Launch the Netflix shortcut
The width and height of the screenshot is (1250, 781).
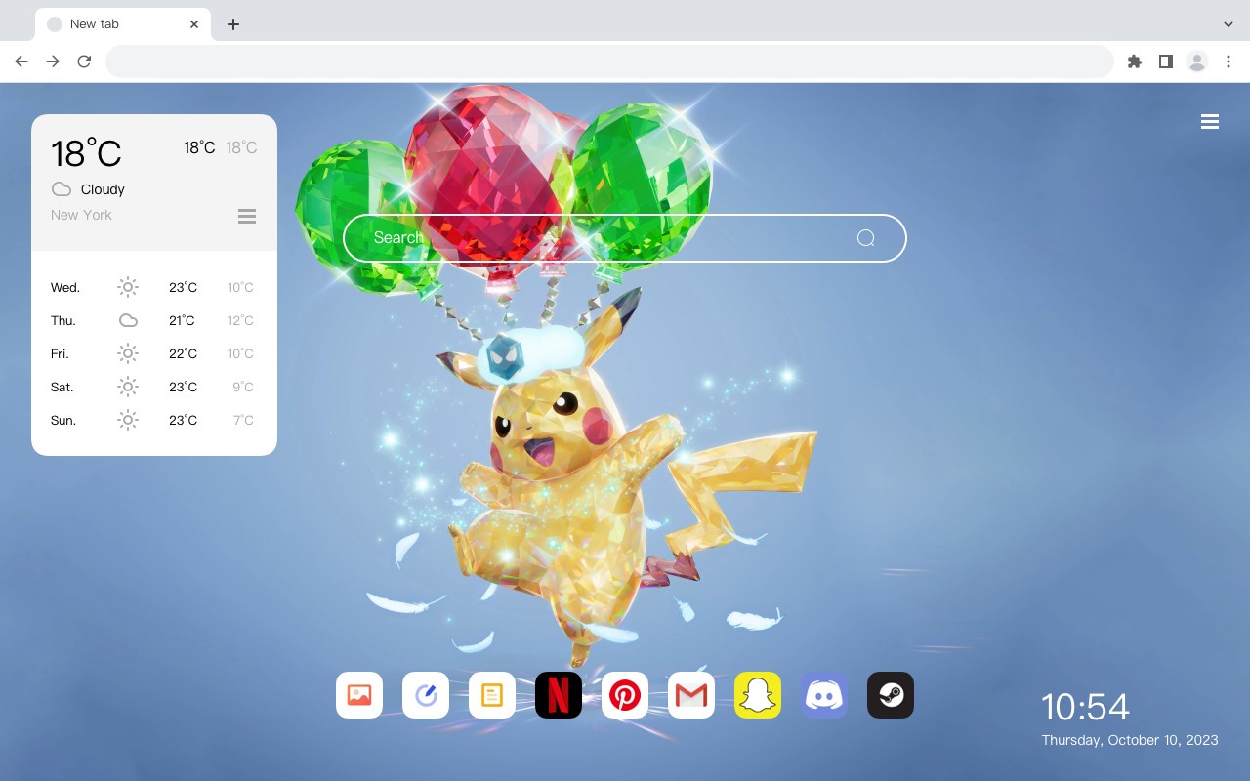click(x=559, y=695)
